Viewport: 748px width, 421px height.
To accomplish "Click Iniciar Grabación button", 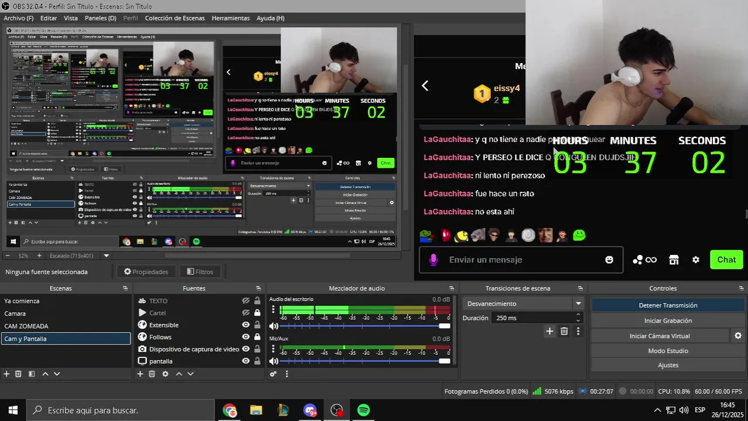I will pyautogui.click(x=668, y=320).
